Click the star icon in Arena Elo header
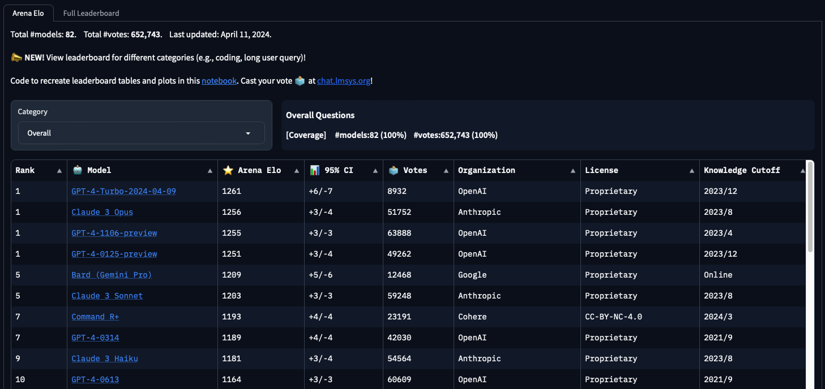The height and width of the screenshot is (389, 825). (228, 170)
